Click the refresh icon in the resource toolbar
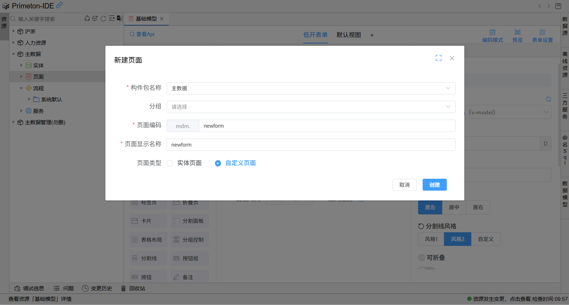The image size is (569, 305). 103,19
